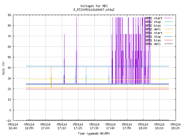Screen dimensions: 181x136
Task: Click the x-axis time label 17:50
Action: [127, 128]
